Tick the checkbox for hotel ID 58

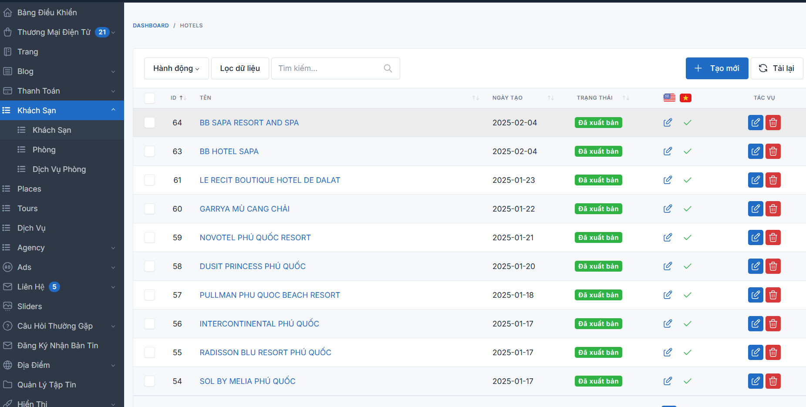click(149, 266)
